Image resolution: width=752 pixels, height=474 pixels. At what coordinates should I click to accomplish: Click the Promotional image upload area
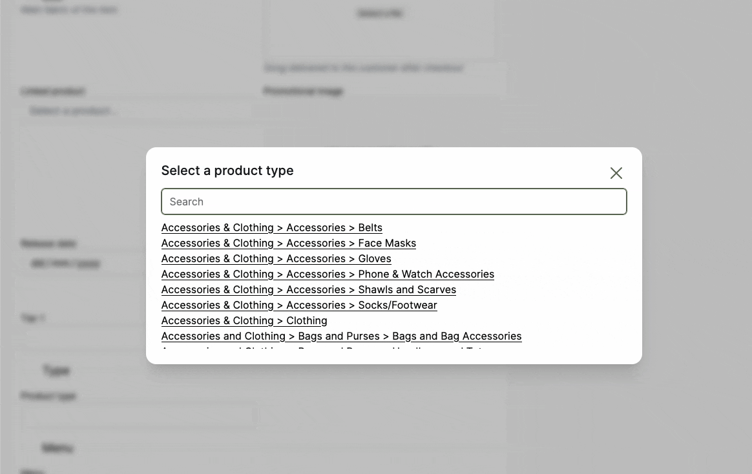click(x=381, y=123)
